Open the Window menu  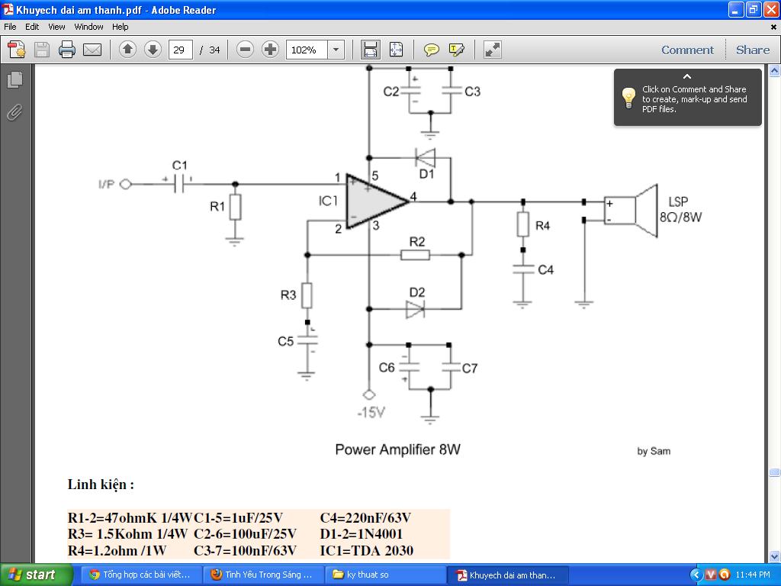pyautogui.click(x=88, y=27)
